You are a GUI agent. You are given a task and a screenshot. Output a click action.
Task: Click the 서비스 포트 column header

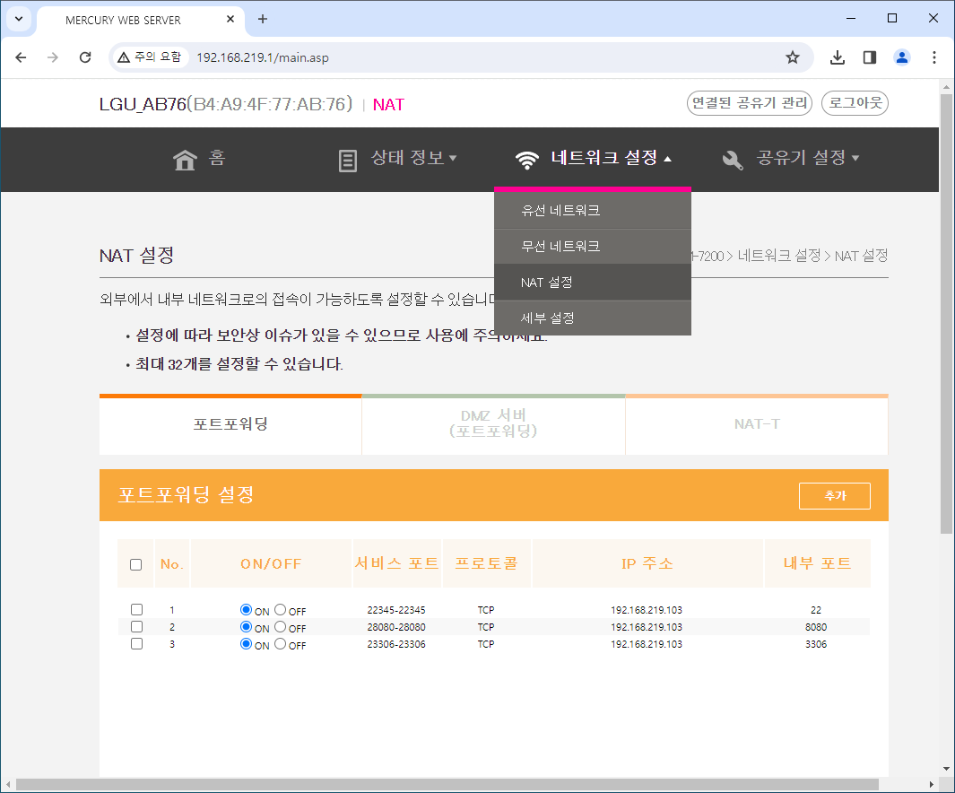tap(397, 563)
